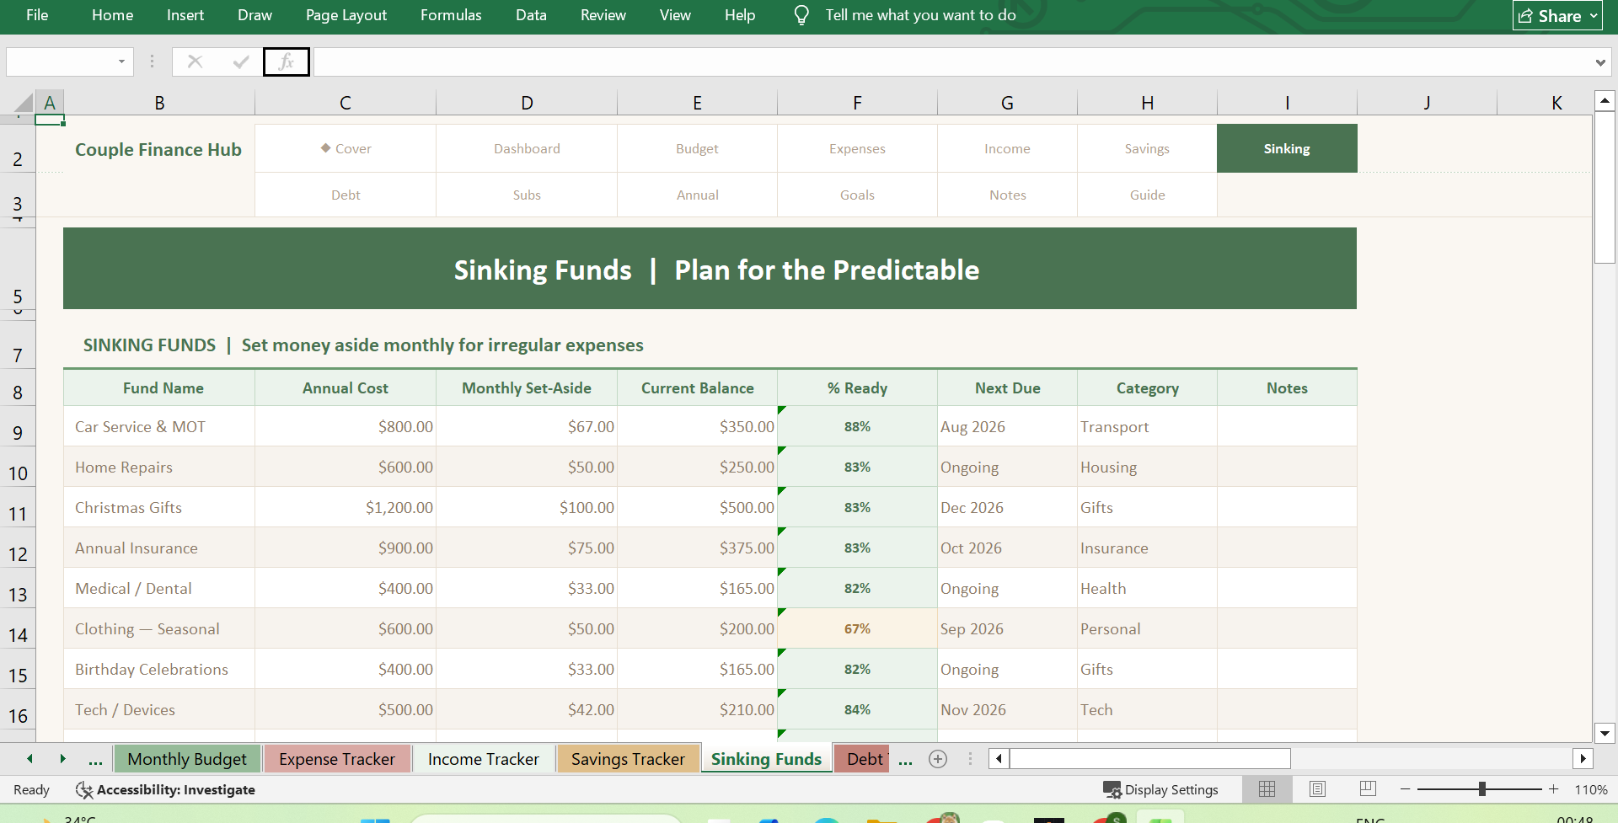Viewport: 1618px width, 823px height.
Task: Go to Expenses navigation link
Action: click(x=857, y=148)
